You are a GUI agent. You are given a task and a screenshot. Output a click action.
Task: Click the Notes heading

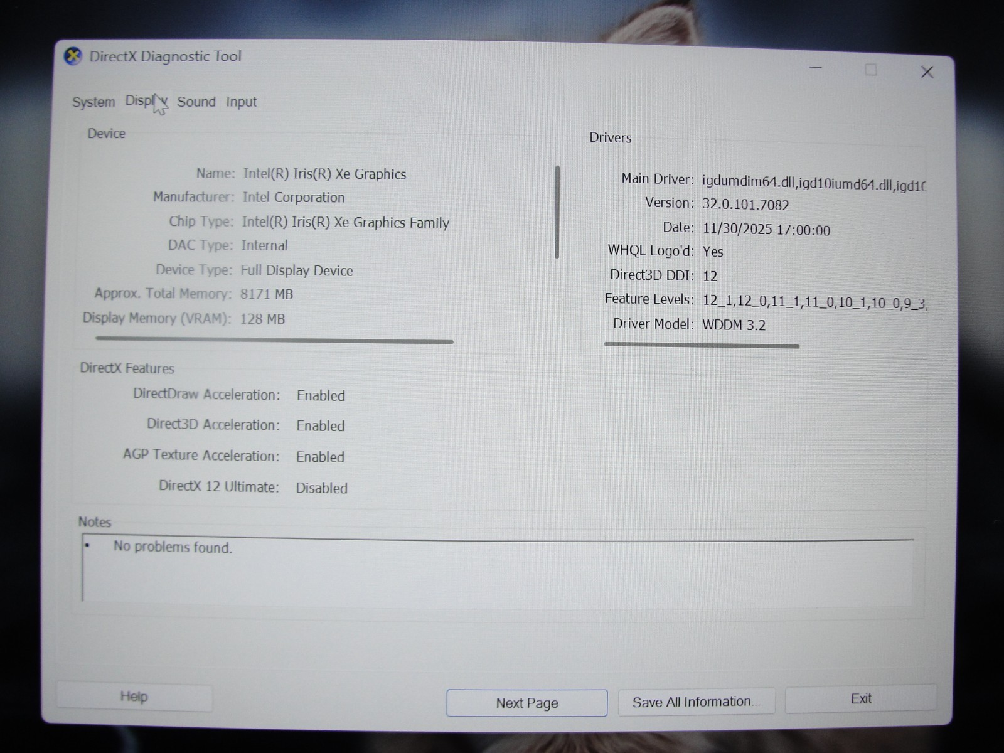pyautogui.click(x=94, y=522)
